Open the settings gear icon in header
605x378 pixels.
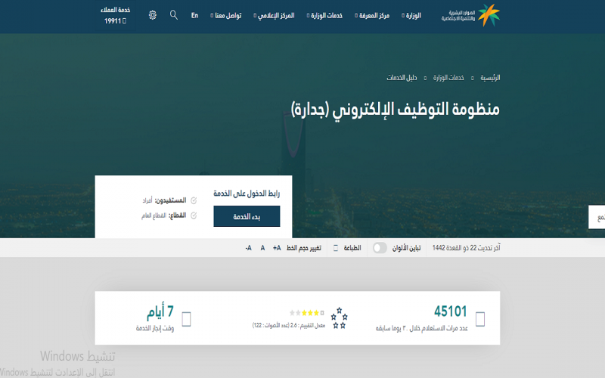153,15
